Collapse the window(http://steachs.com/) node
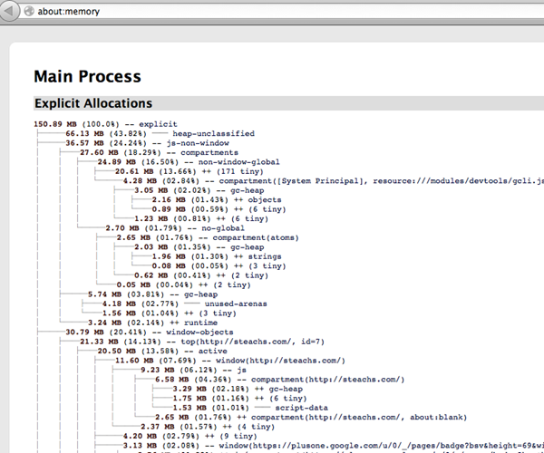 (230, 361)
